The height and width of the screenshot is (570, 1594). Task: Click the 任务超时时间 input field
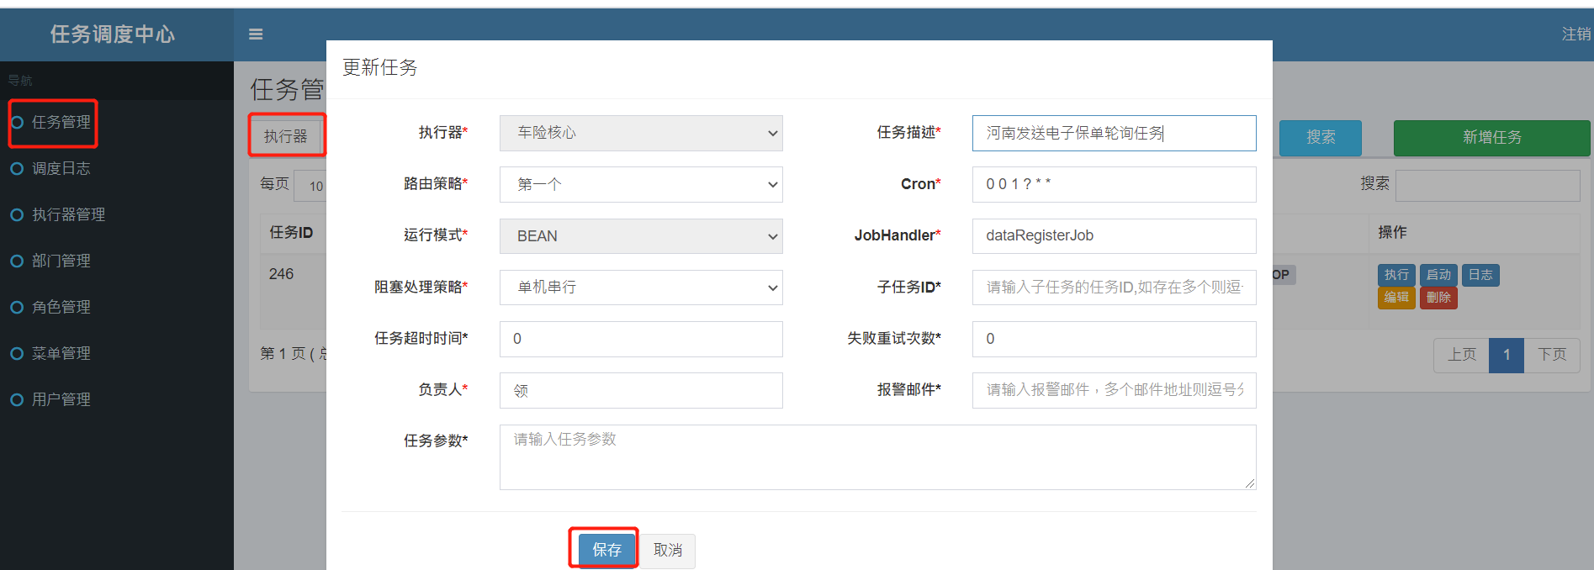coord(641,339)
